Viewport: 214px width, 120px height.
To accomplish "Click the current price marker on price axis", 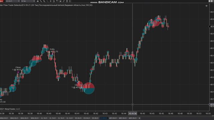I will point(212,27).
